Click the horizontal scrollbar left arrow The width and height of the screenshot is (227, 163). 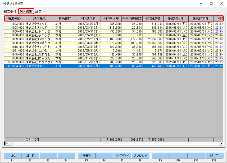[x=7, y=143]
